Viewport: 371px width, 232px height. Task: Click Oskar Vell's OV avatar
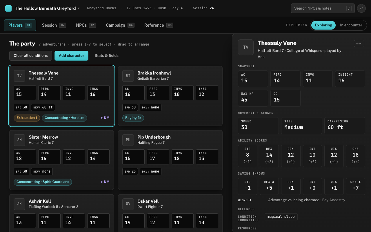pyautogui.click(x=128, y=204)
